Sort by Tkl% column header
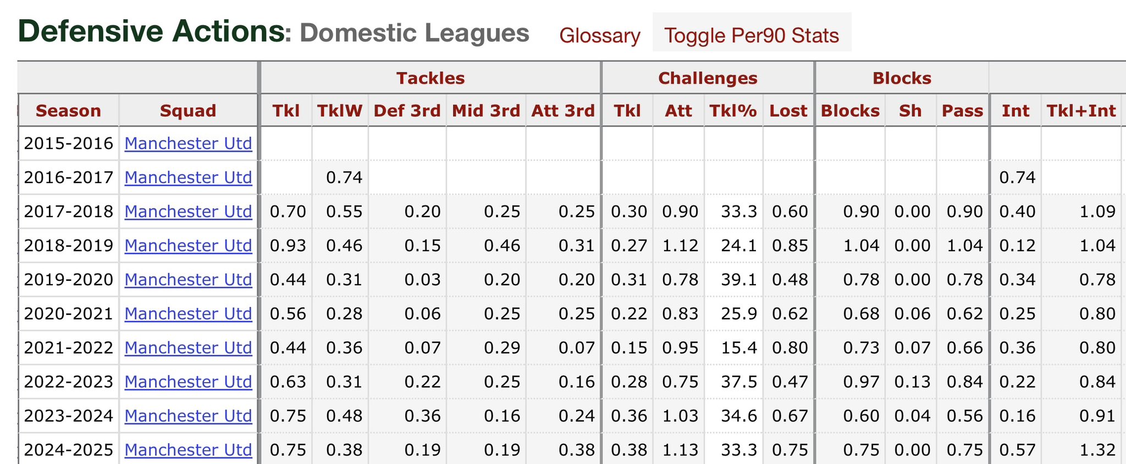 (733, 111)
